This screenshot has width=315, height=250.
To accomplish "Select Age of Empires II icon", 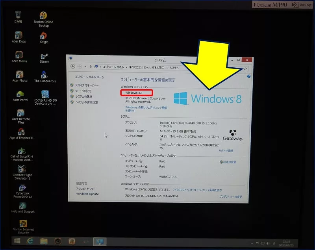I will (x=21, y=134).
